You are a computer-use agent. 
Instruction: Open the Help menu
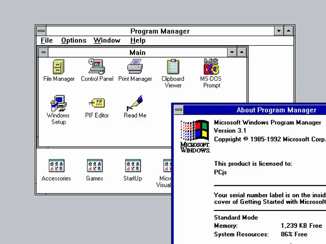point(138,40)
